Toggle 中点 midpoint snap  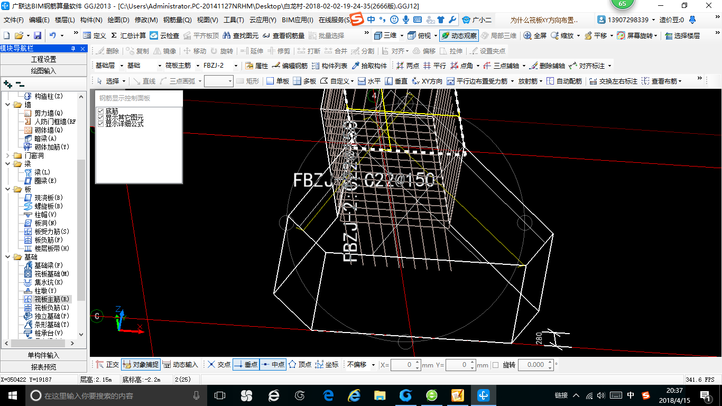(273, 365)
